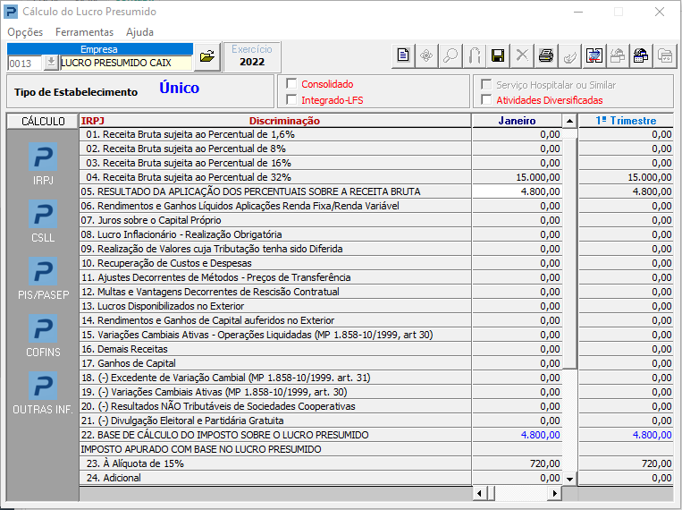The width and height of the screenshot is (682, 510).
Task: Click the greyed folders toolbar icon
Action: coord(665,55)
